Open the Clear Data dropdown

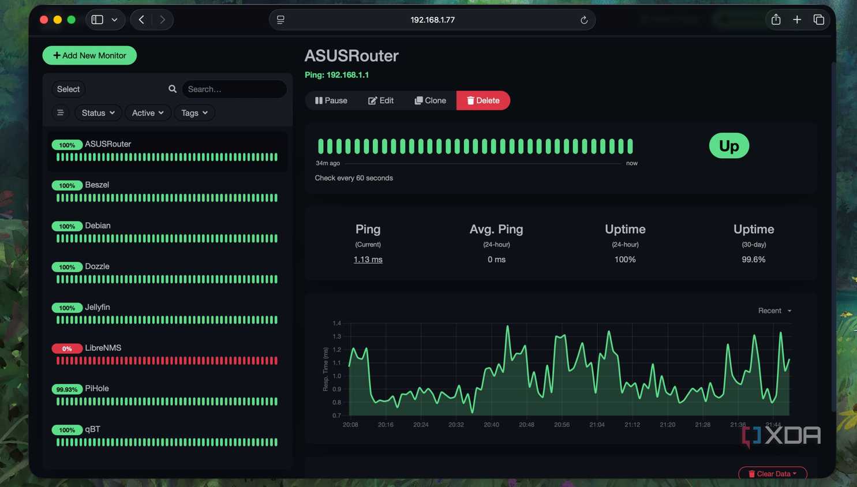tap(772, 473)
